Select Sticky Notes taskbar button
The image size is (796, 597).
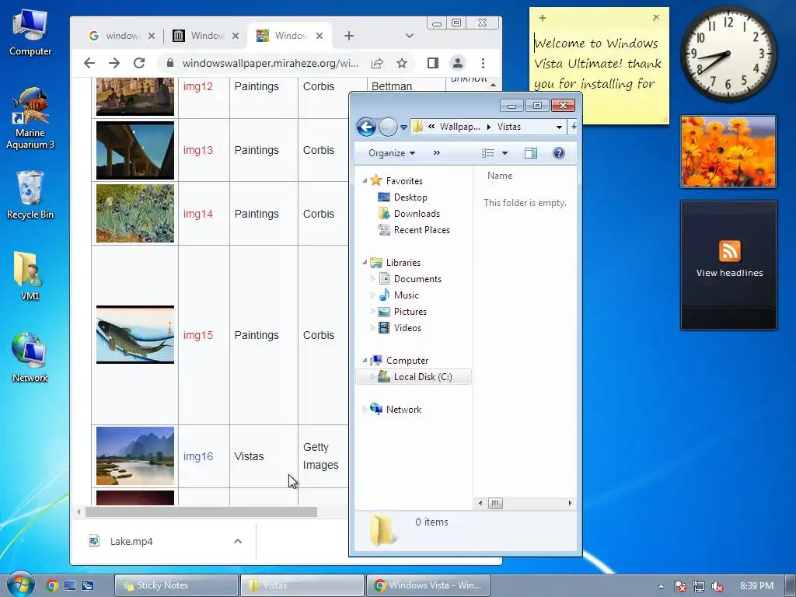[x=176, y=585]
